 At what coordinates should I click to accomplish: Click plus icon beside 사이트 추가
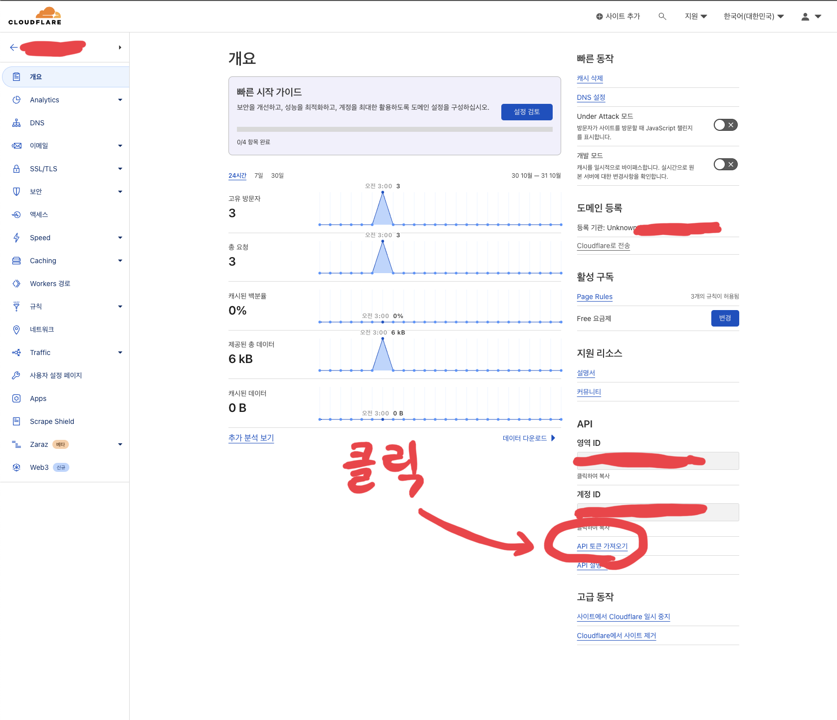click(600, 16)
